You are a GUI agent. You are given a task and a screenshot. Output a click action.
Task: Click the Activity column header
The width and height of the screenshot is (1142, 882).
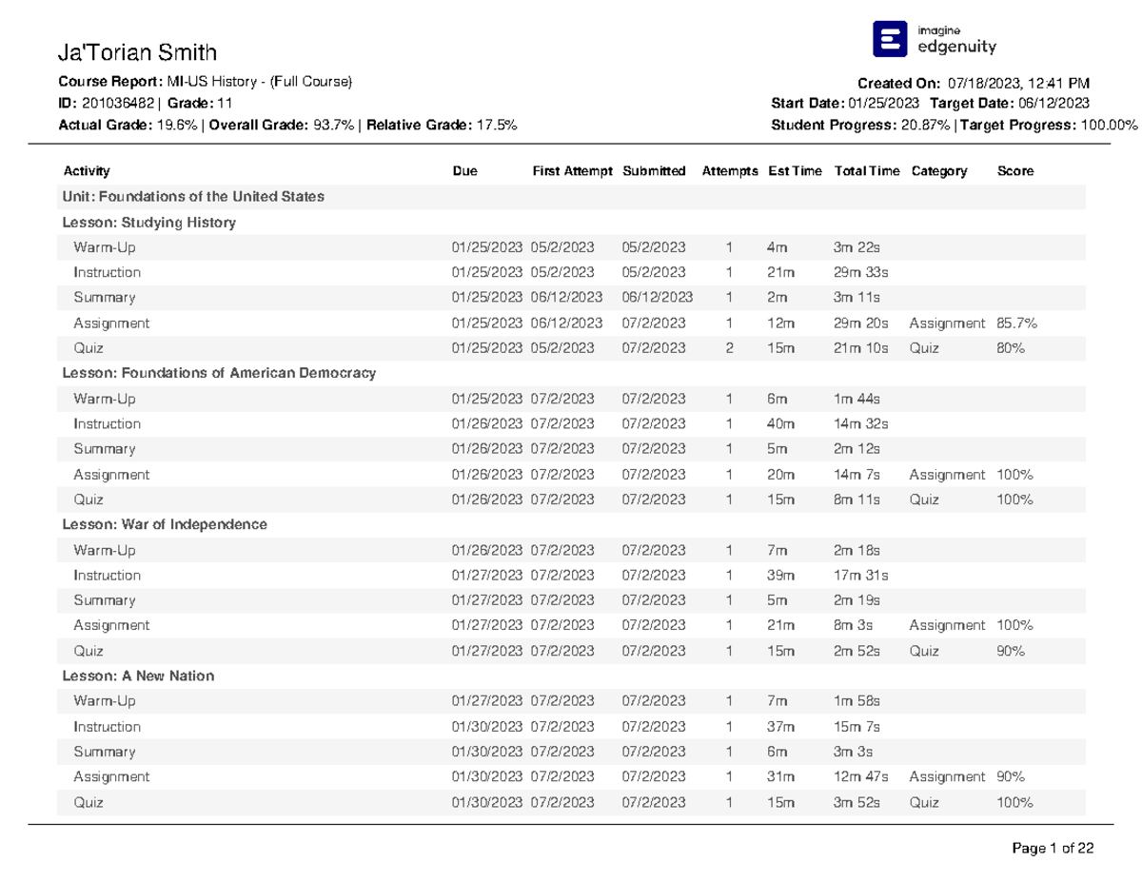pyautogui.click(x=87, y=171)
